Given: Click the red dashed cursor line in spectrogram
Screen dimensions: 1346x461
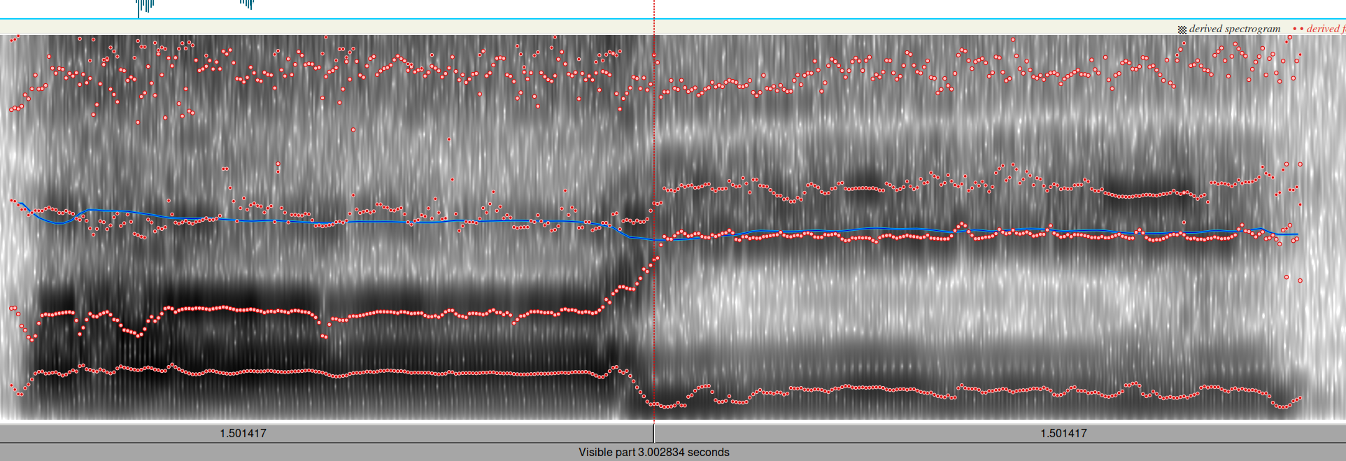Looking at the screenshot, I should pos(654,140).
